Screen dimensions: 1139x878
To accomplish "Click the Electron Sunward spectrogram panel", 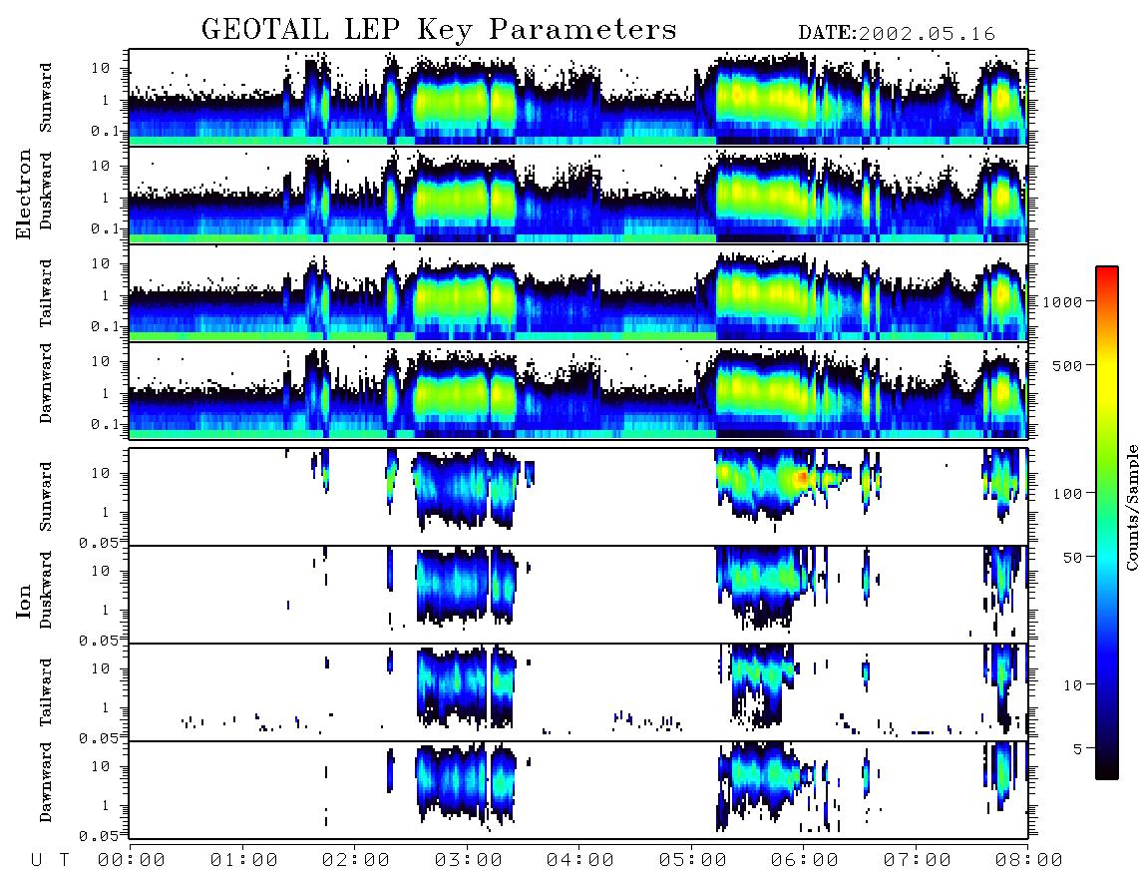I will 578,97.
